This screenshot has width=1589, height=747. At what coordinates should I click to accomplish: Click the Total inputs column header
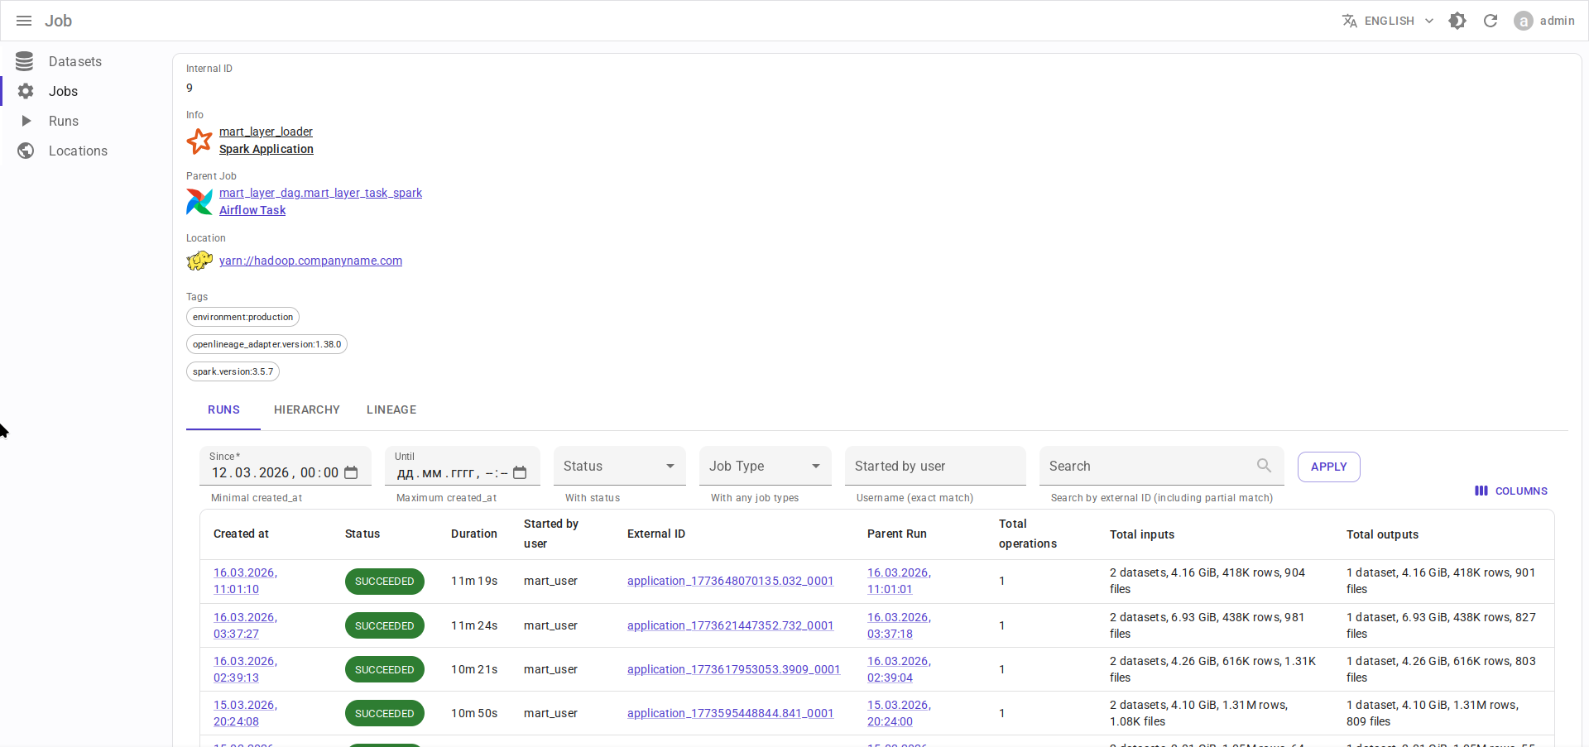1142,534
